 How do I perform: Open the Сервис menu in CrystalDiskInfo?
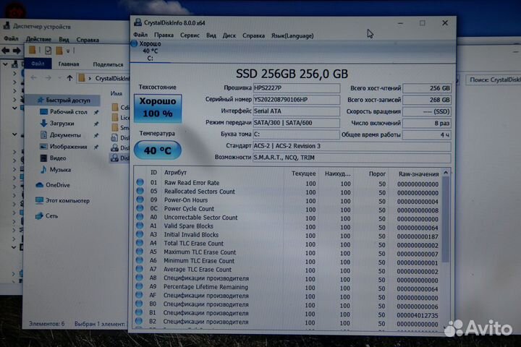click(x=190, y=35)
